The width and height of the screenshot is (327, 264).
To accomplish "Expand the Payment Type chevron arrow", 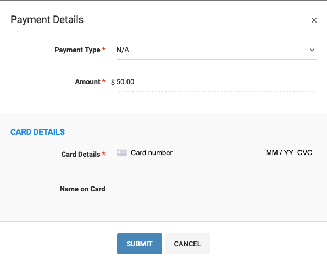I will tap(312, 50).
